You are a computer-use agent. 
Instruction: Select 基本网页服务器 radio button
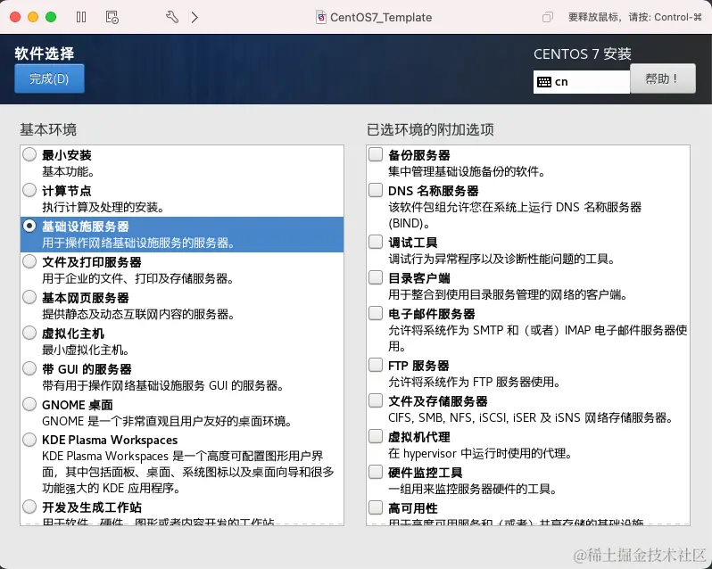pyautogui.click(x=29, y=297)
